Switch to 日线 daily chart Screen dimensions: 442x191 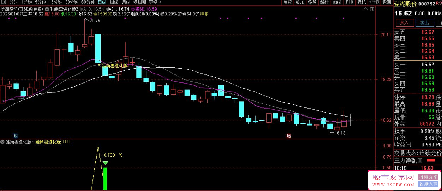click(x=102, y=2)
